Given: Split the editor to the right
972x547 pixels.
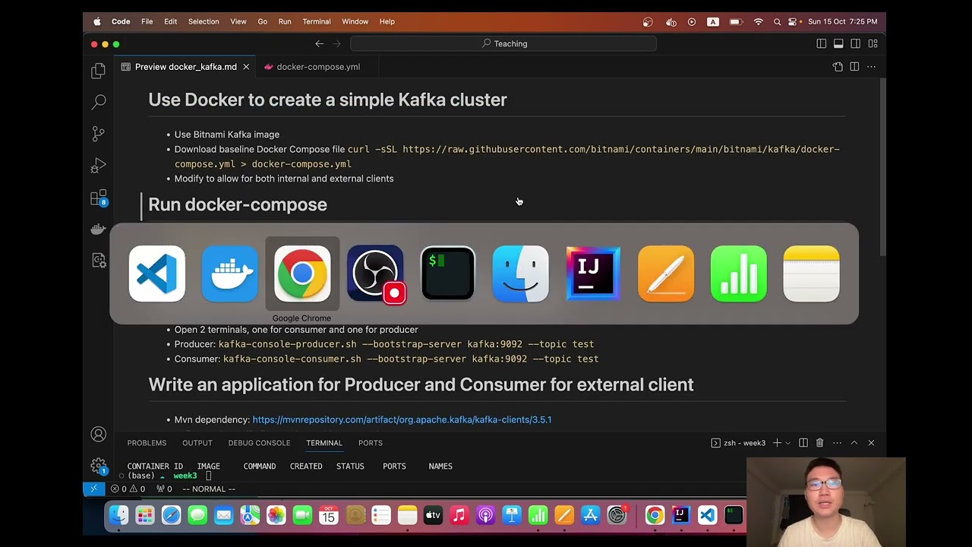Looking at the screenshot, I should point(854,67).
